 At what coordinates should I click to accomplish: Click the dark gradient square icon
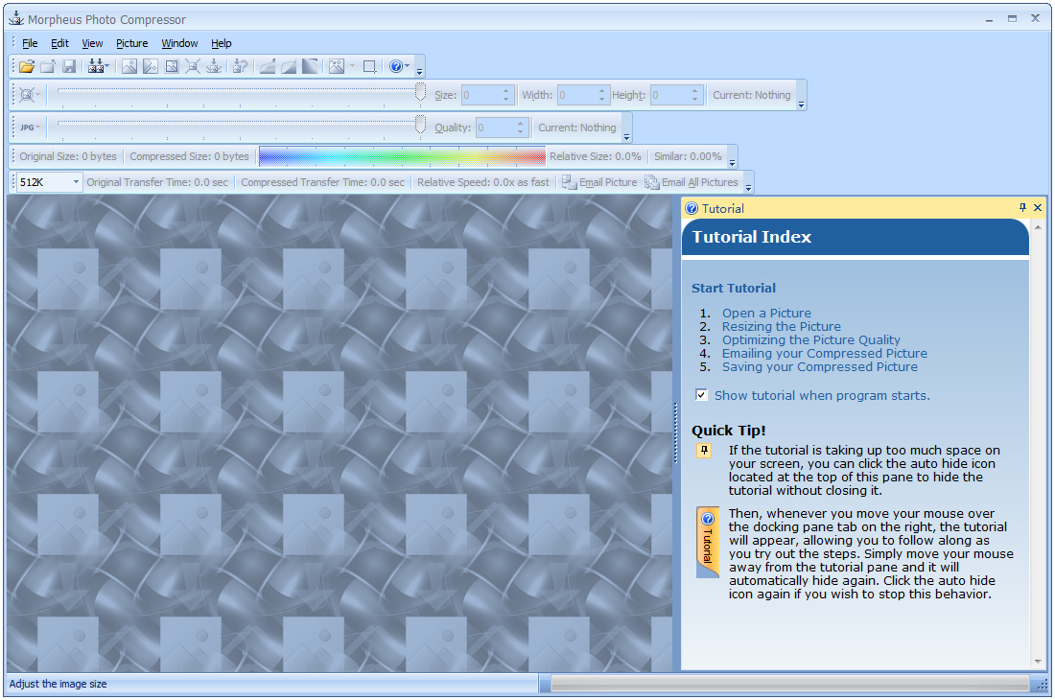tap(310, 66)
